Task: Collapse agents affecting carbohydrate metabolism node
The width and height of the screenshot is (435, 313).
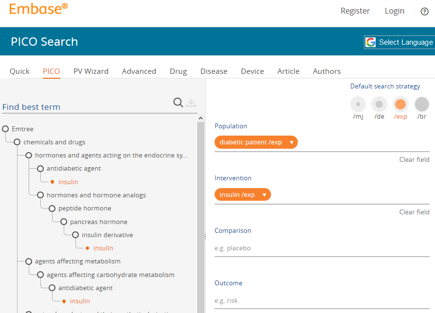Action: [40, 275]
